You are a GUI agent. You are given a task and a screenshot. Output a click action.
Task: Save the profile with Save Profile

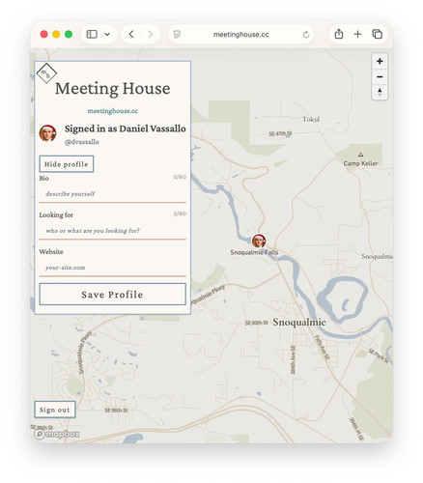(113, 295)
